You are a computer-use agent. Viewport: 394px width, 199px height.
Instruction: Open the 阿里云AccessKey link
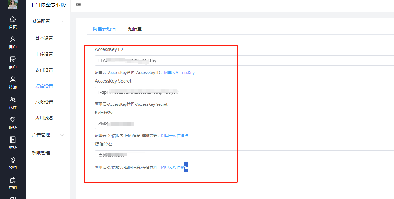(179, 73)
